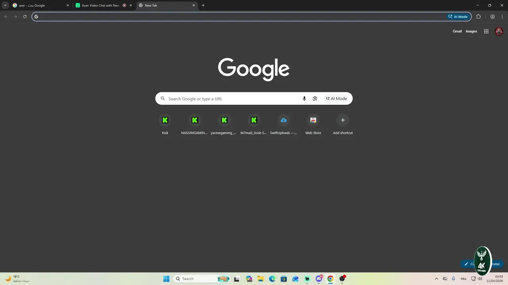This screenshot has width=508, height=285.
Task: Open the SwiftUploads shortcut
Action: [283, 125]
